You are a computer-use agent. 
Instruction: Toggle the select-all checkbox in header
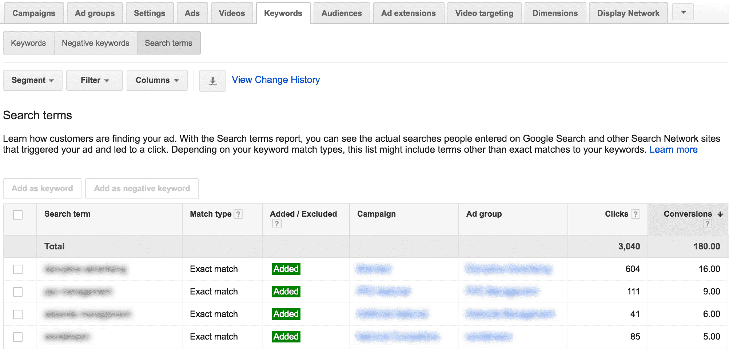pos(18,215)
